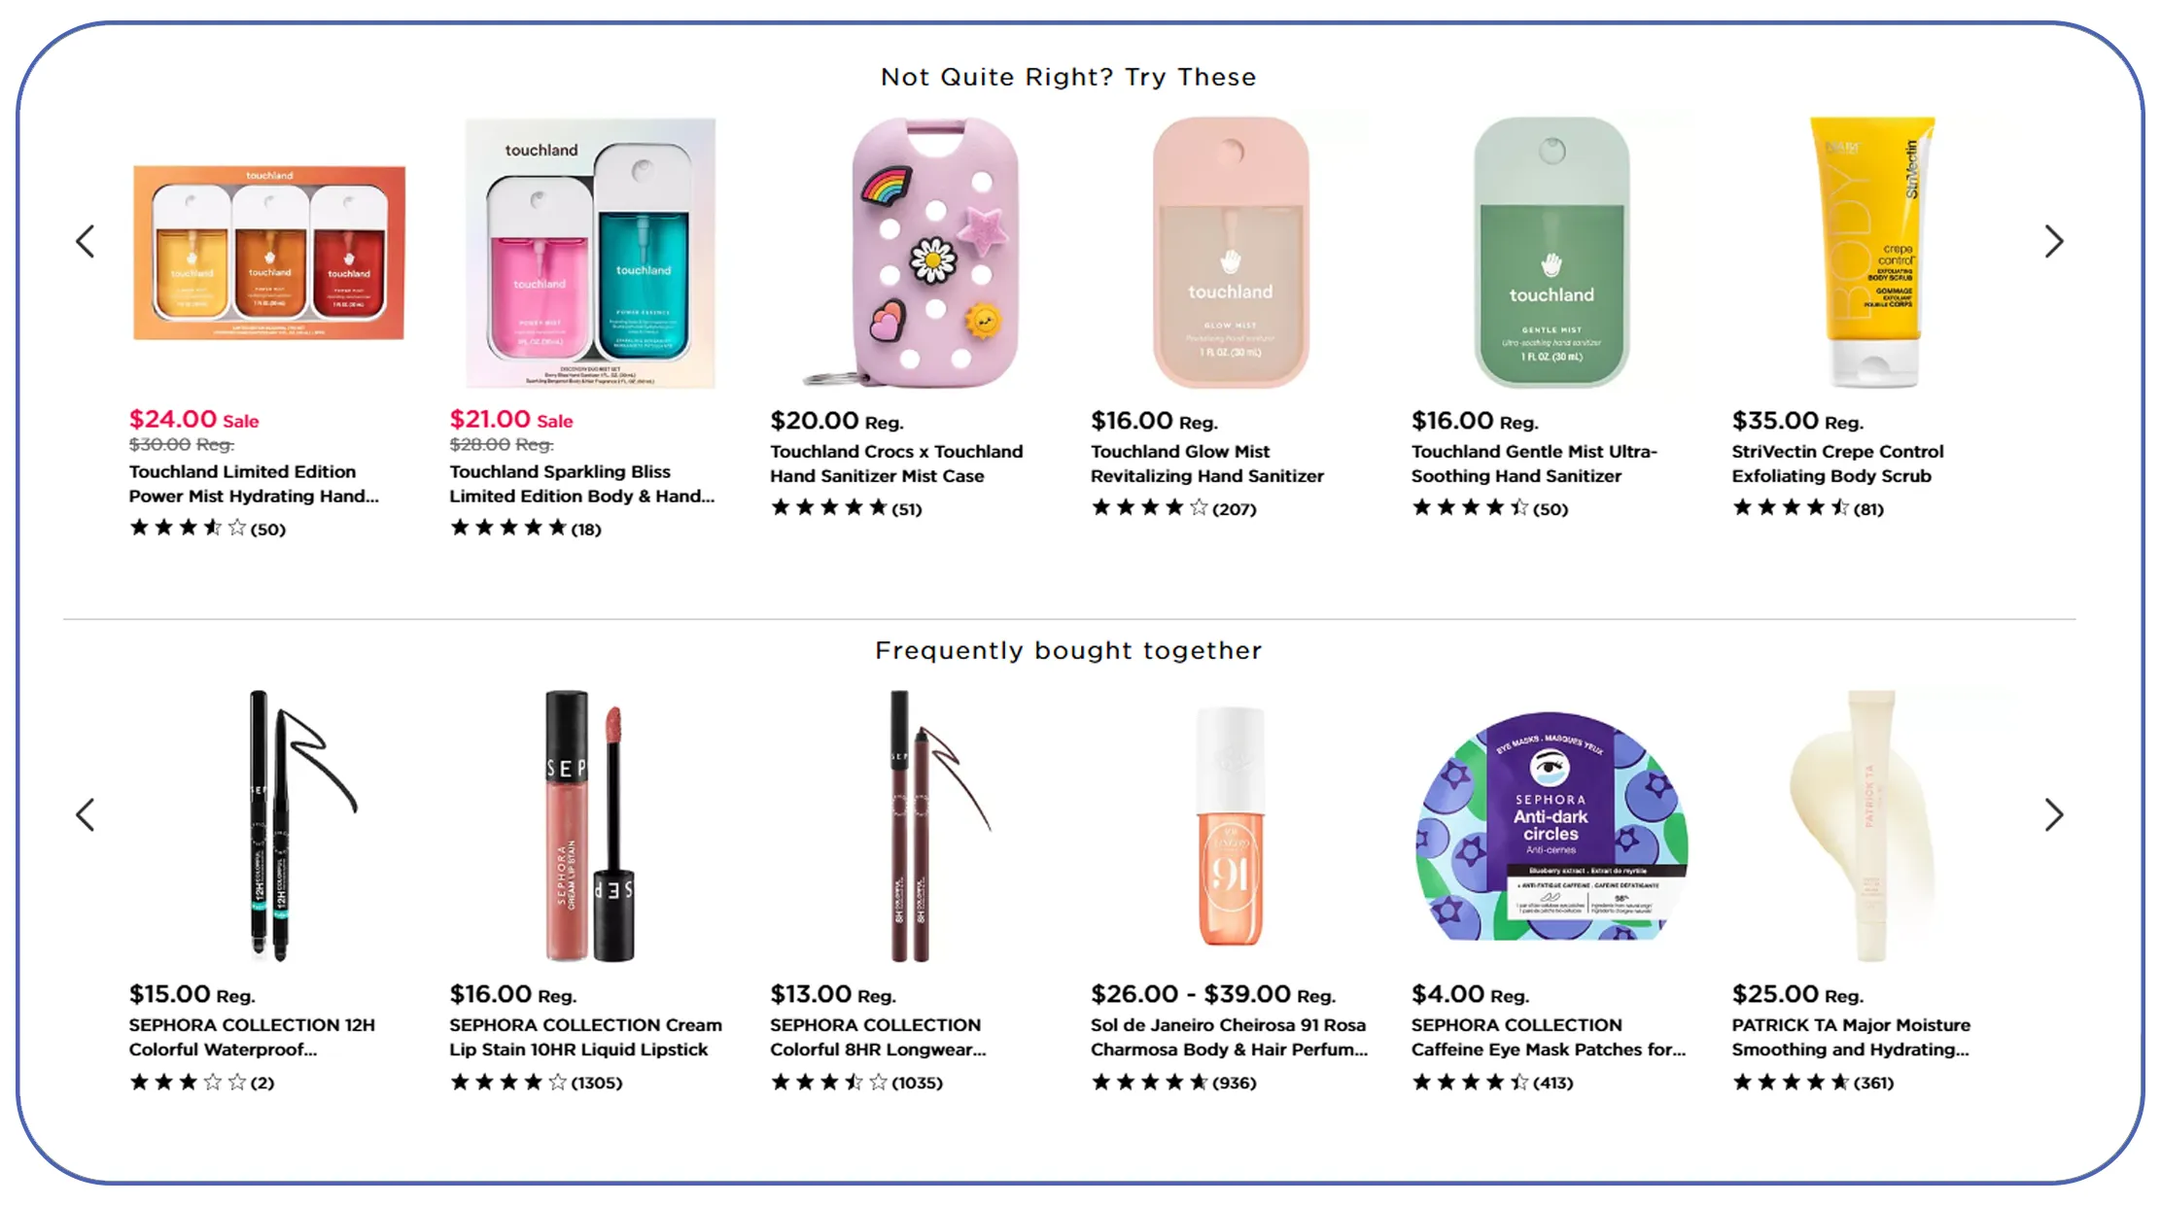2161x1205 pixels.
Task: Open Sol de Janeiro Cheirosa 91 image
Action: [x=1231, y=826]
